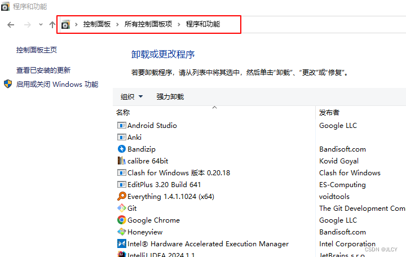Open the recent locations dropdown chevron
The height and width of the screenshot is (257, 406).
pyautogui.click(x=41, y=25)
